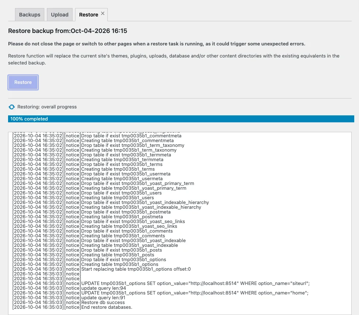Click 'Creating table tmp0035b1_users' log line
The width and height of the screenshot is (359, 315).
(x=83, y=197)
